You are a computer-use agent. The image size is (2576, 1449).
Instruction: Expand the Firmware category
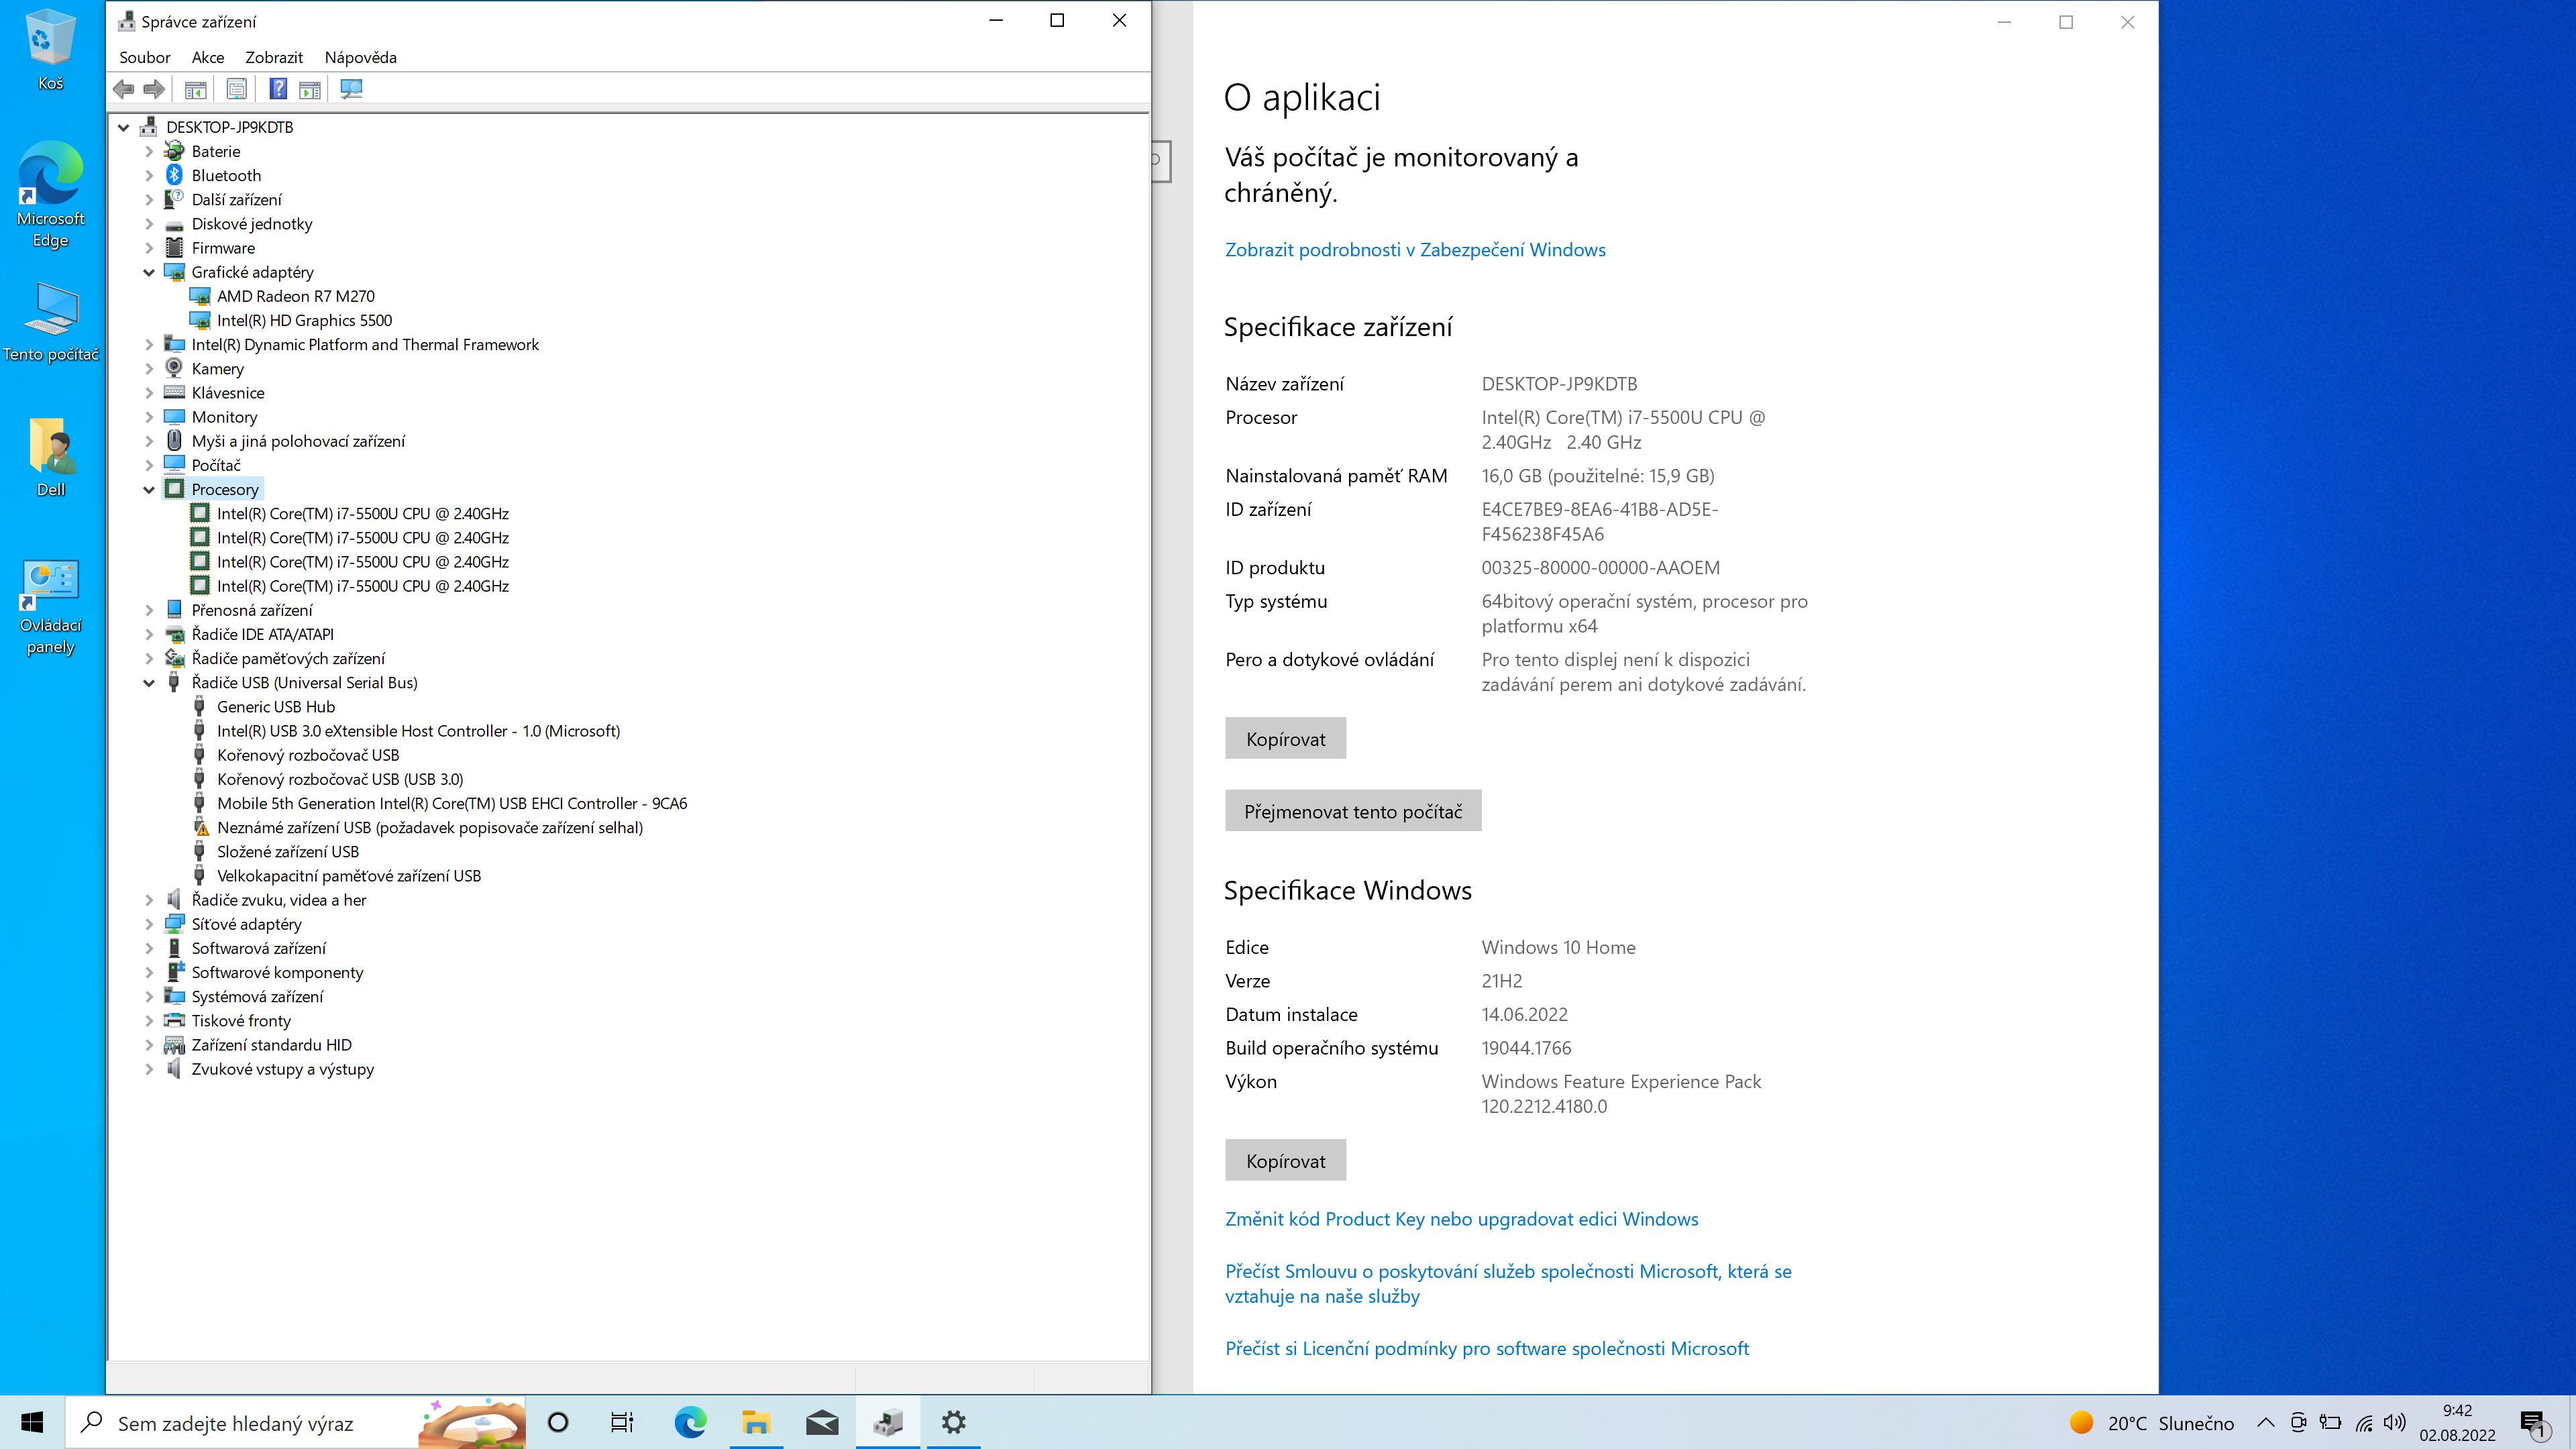(x=149, y=248)
